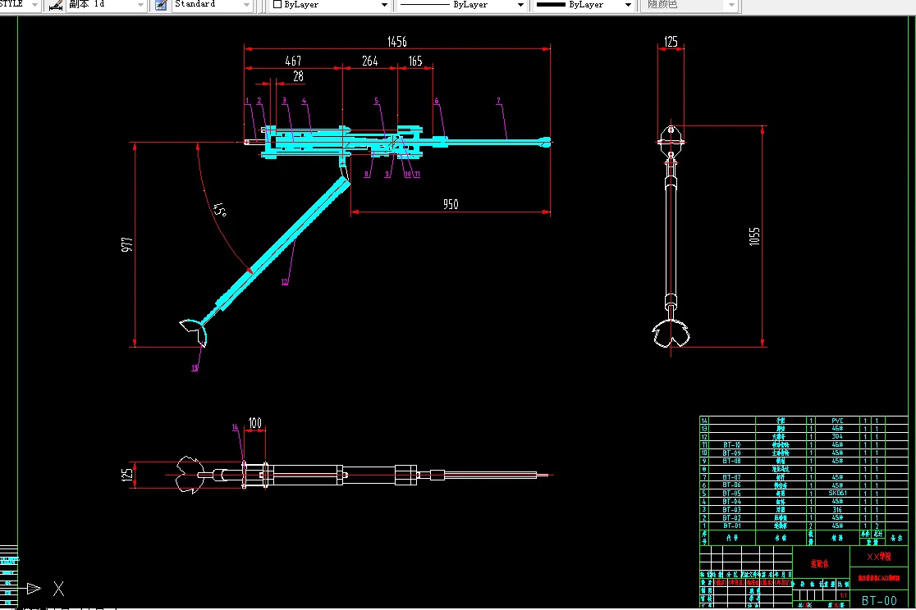916x610 pixels.
Task: Open the 'Standard' table style dropdown
Action: click(x=246, y=5)
